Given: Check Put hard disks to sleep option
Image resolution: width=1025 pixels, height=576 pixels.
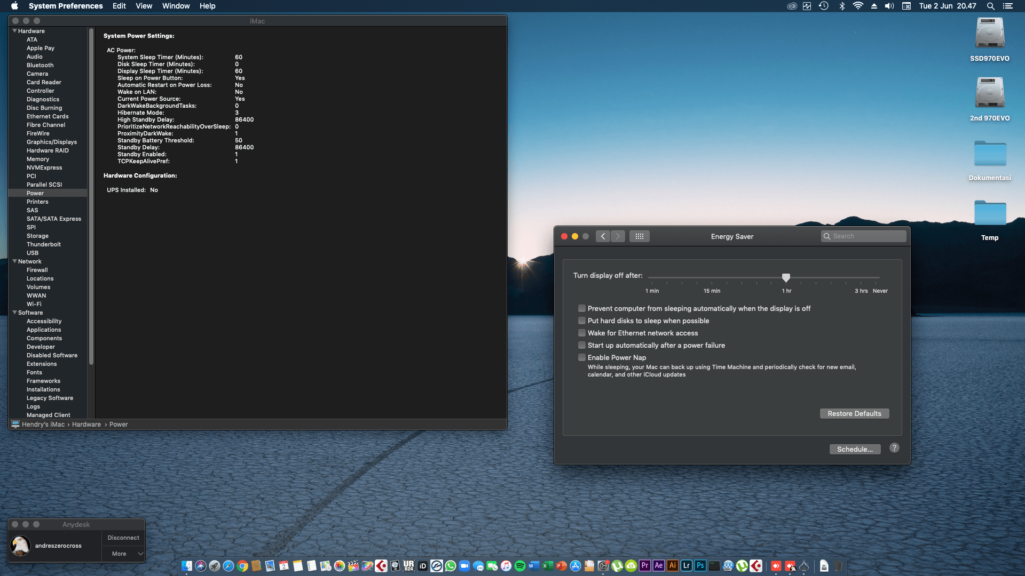Looking at the screenshot, I should 582,321.
